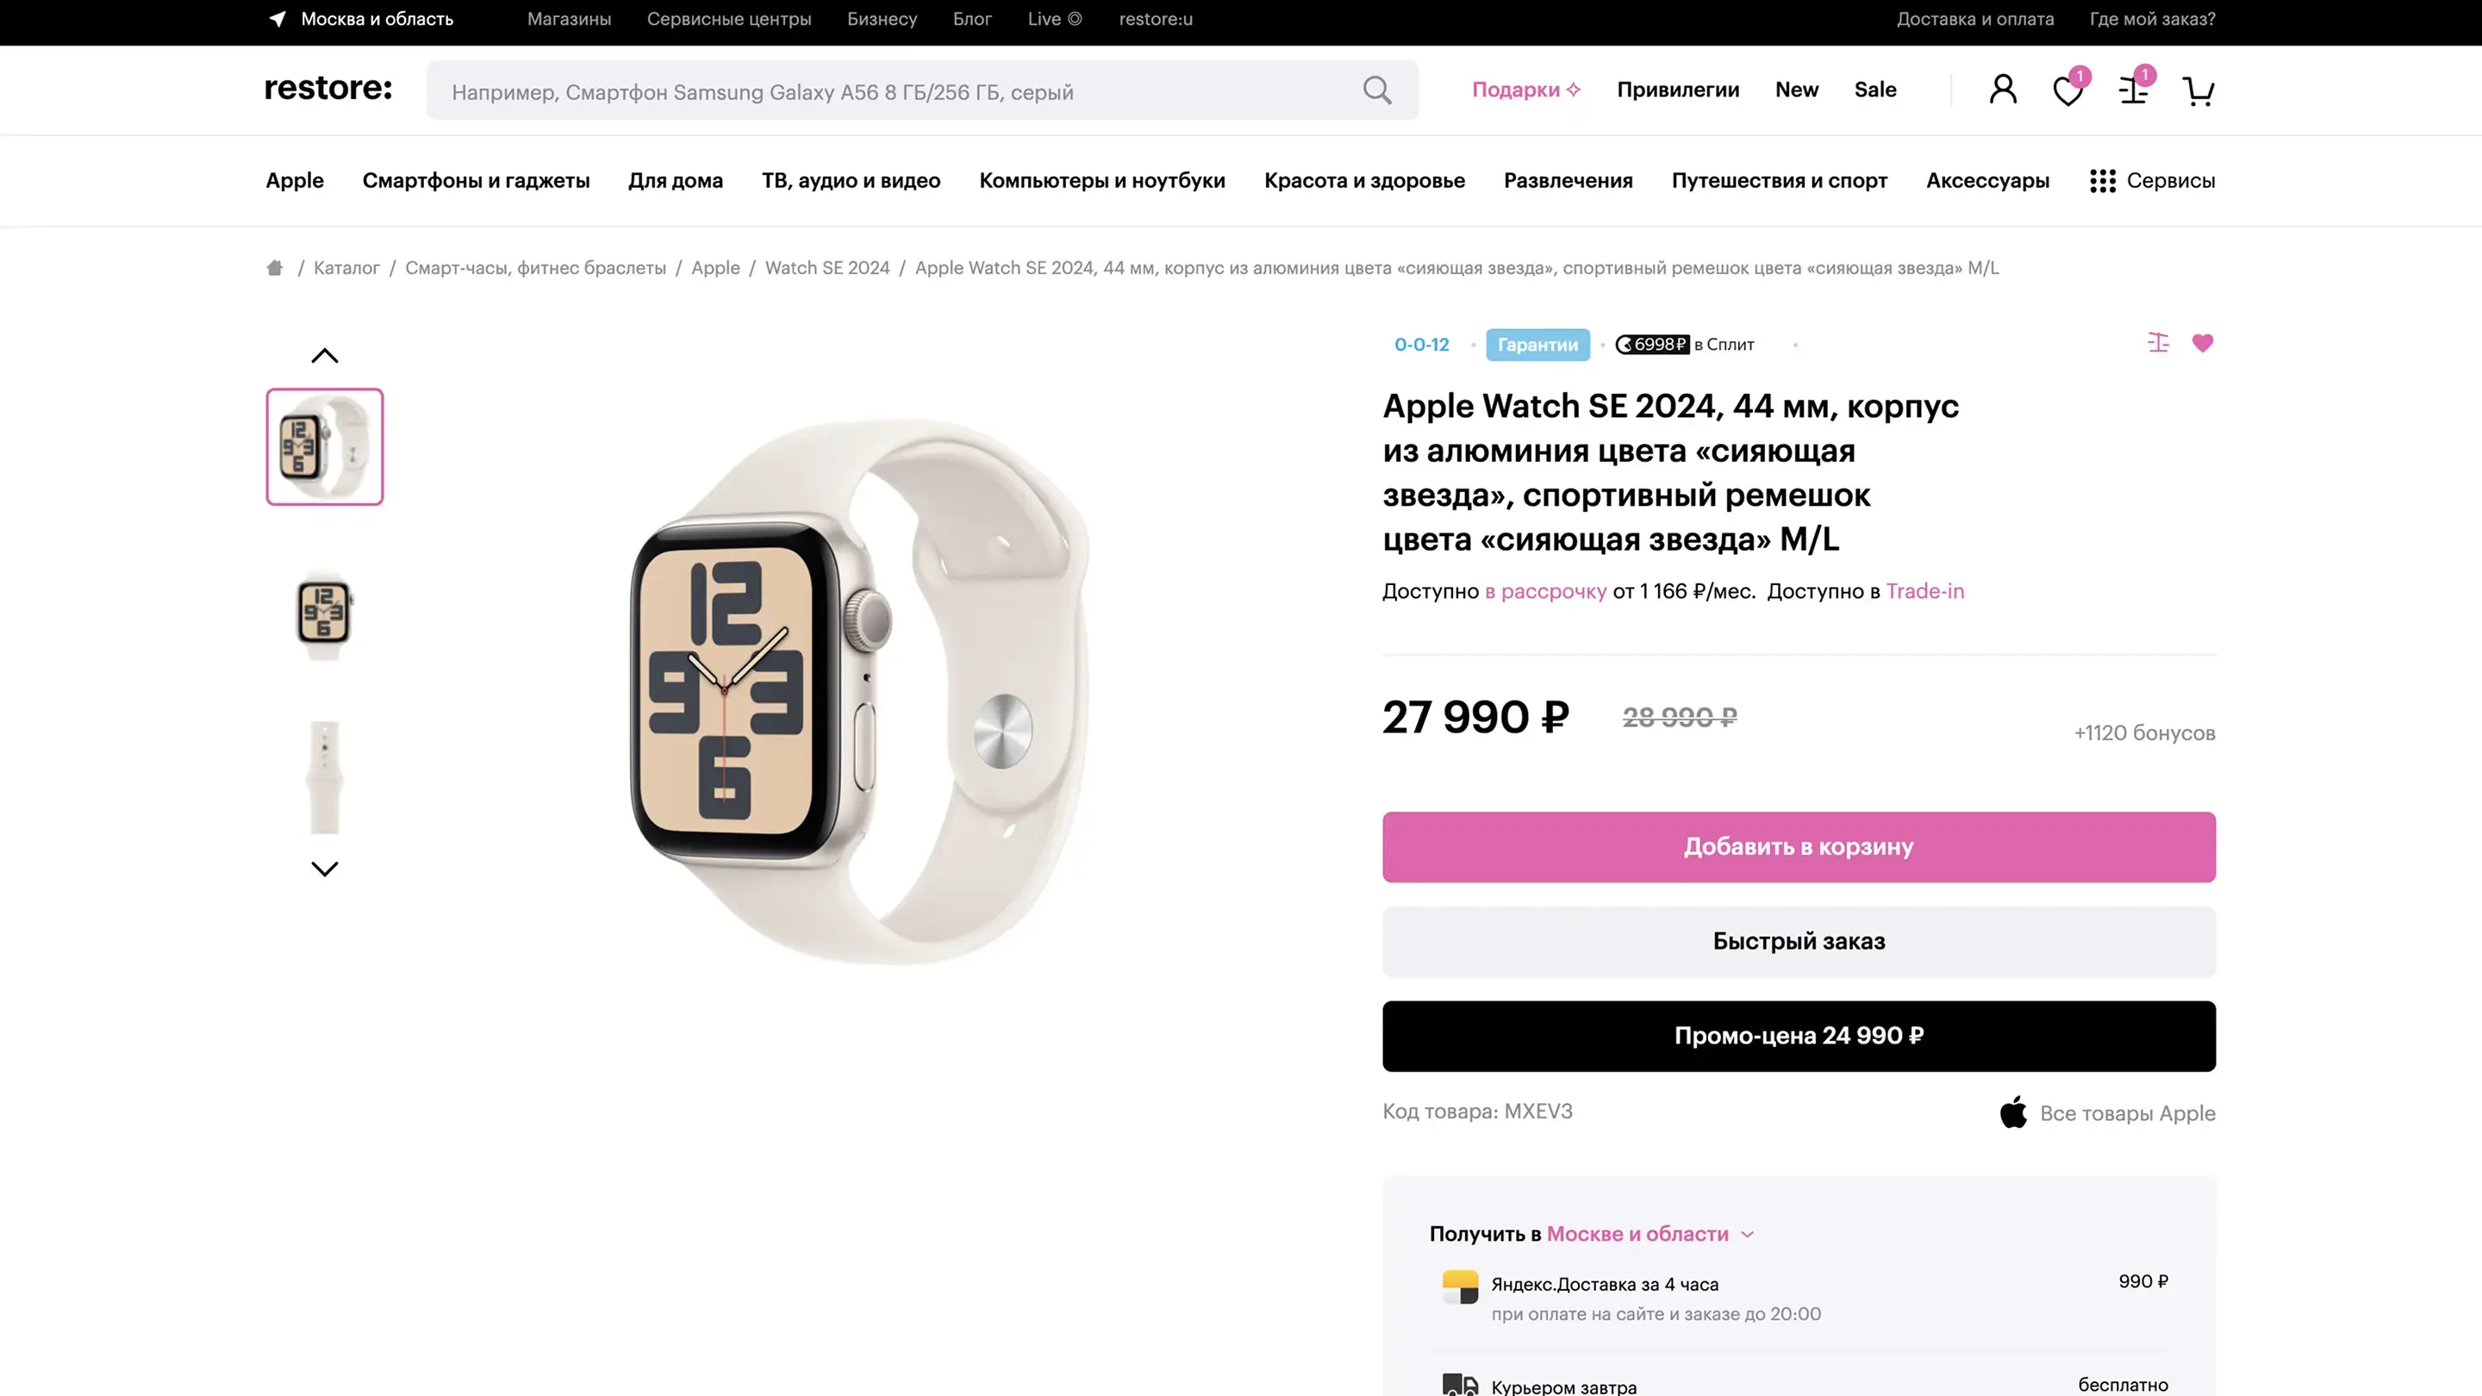Toggle the product compare icon near the title
2482x1396 pixels.
[x=2158, y=343]
